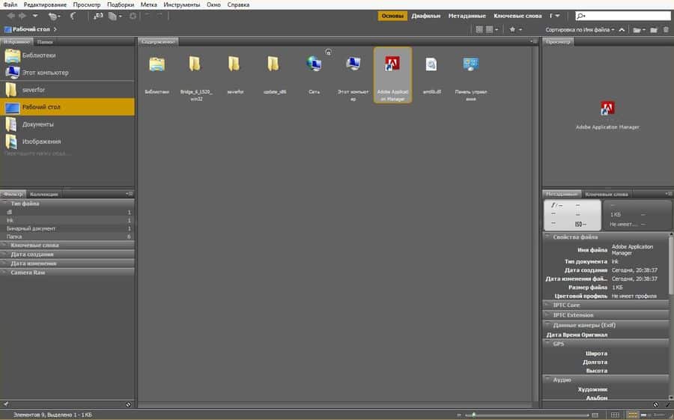Screen dimensions: 674x420
Task: Open the Get Photos from Camera icon
Action: coord(98,16)
